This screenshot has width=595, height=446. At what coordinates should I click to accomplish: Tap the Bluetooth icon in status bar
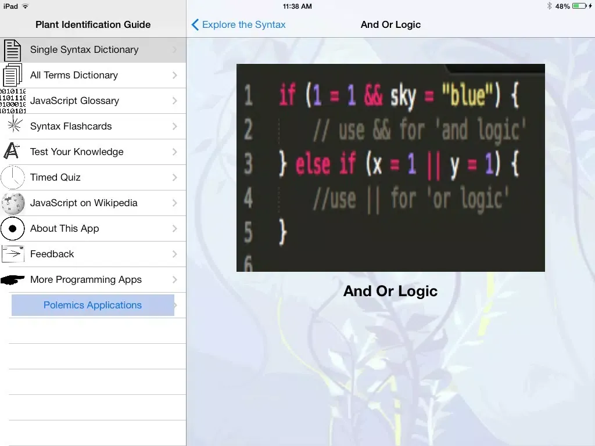[x=549, y=6]
